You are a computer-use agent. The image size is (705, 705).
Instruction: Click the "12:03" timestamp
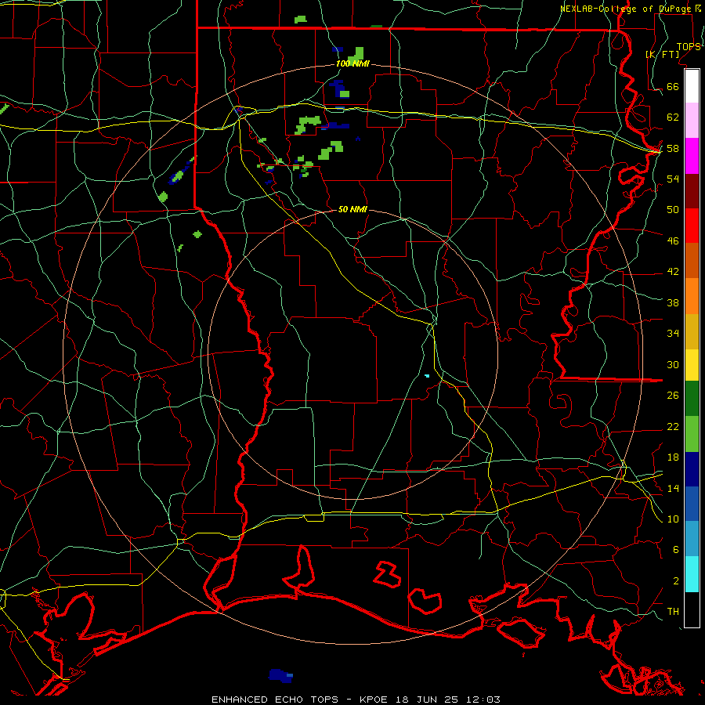click(484, 700)
